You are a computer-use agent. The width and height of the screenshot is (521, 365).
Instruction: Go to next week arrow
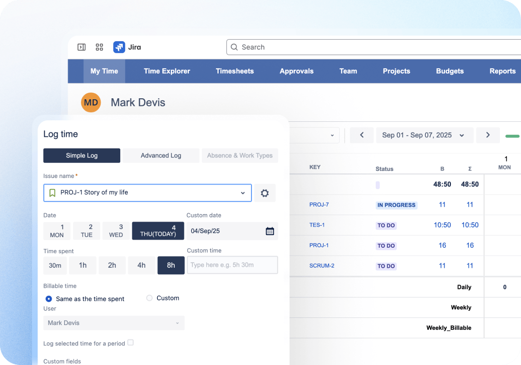488,135
